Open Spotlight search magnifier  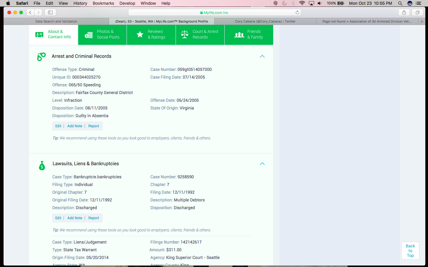tap(400, 3)
